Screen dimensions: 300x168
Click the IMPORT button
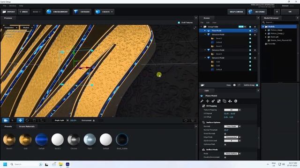tap(9, 12)
